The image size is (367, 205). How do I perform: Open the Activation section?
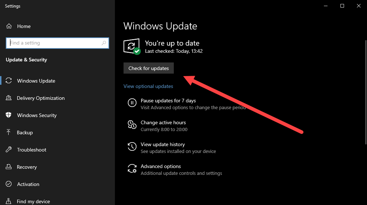click(28, 184)
